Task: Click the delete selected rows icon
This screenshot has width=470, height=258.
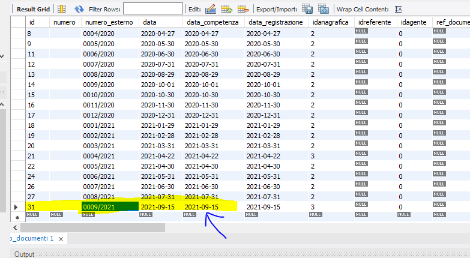Action: tap(243, 9)
